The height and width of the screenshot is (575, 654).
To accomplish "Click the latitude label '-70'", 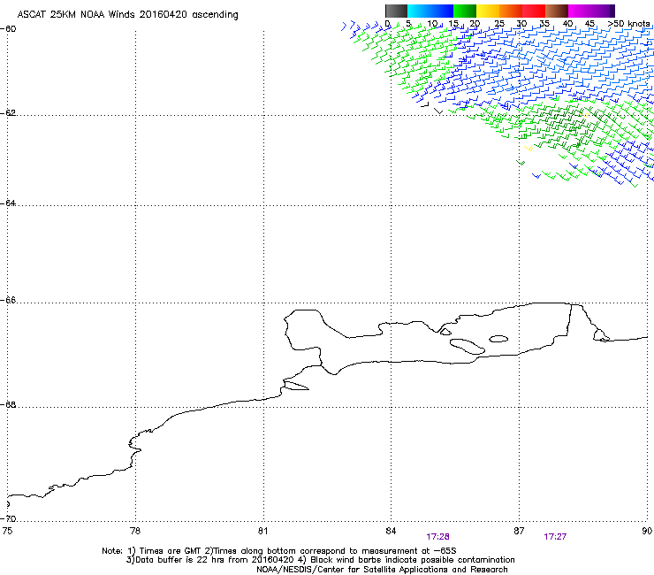I will coord(8,519).
